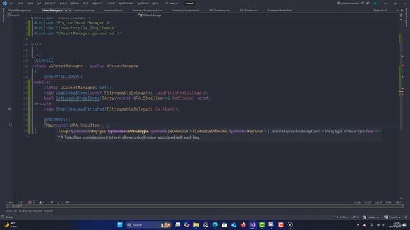Switch to the InventoryItem.h tab
This screenshot has width=410, height=230.
(x=113, y=10)
